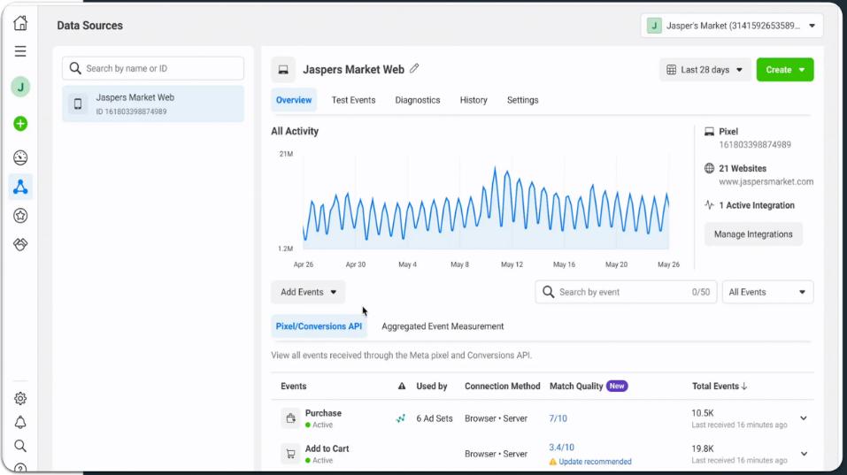The image size is (847, 475).
Task: Switch to the Overview tab
Action: pyautogui.click(x=294, y=100)
